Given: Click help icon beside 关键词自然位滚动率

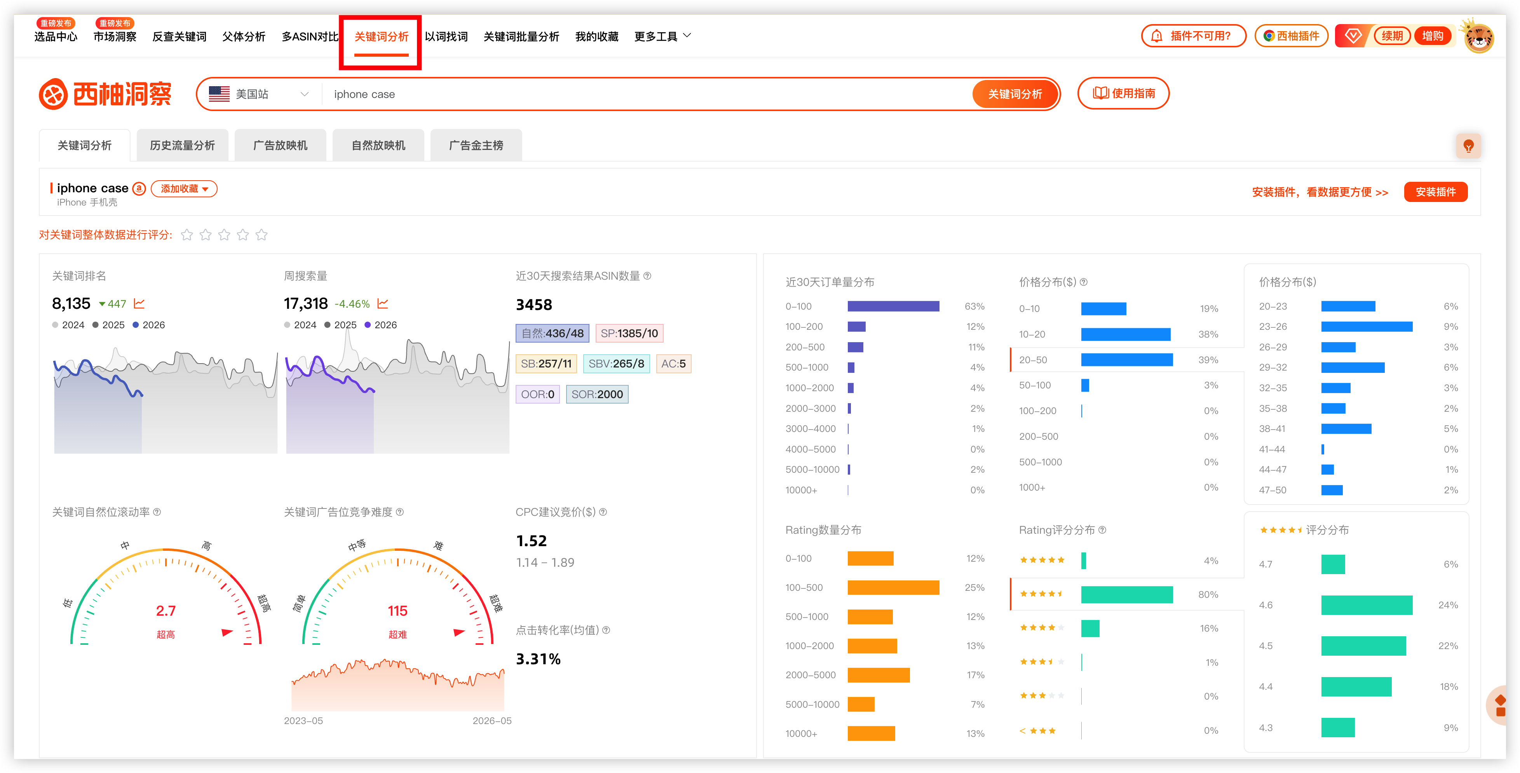Looking at the screenshot, I should pos(157,512).
